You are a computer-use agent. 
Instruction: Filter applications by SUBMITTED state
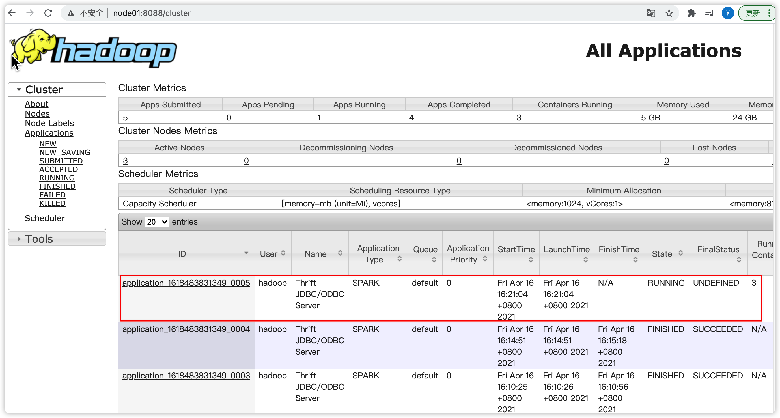pos(61,161)
